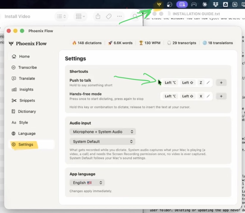Open the App language English dropdown
Viewport: 245px width, 213px height.
pos(87,183)
